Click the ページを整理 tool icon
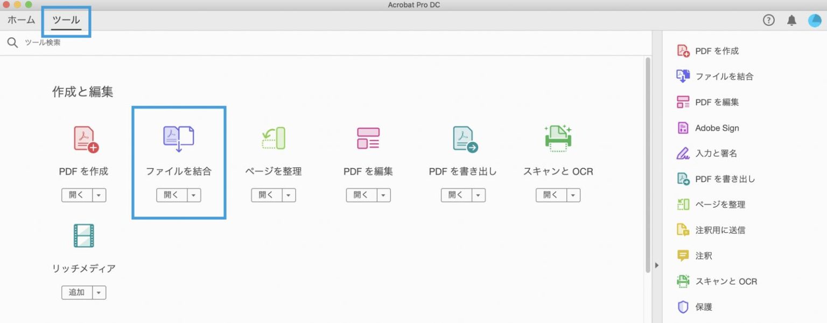Viewport: 827px width, 323px height. 273,139
